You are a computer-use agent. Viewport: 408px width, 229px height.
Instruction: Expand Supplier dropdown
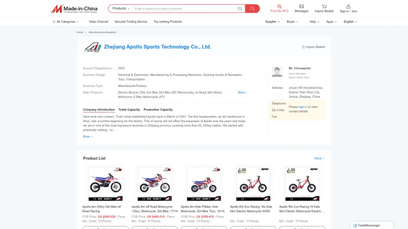pos(272,22)
